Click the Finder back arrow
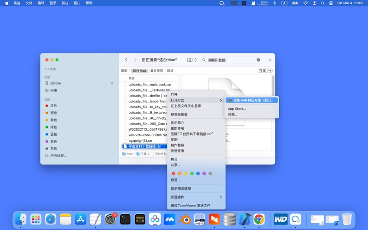 126,60
